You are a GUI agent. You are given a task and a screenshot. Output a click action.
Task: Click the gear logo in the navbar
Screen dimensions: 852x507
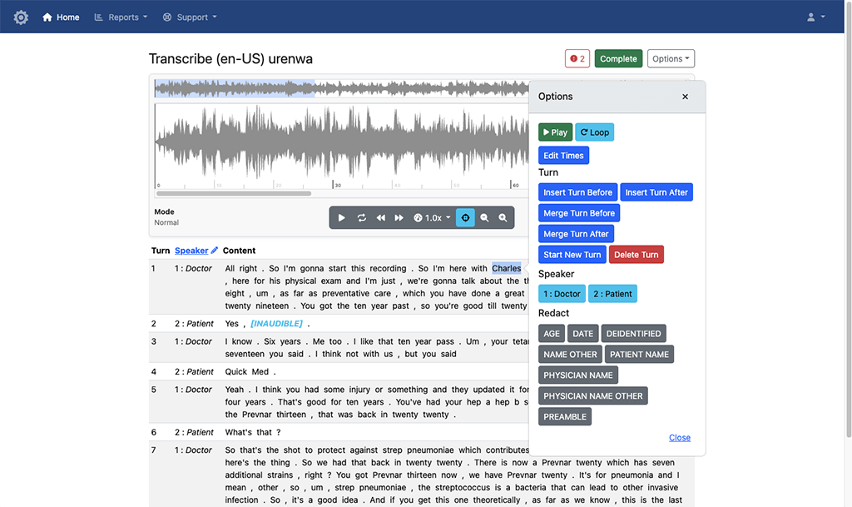21,17
